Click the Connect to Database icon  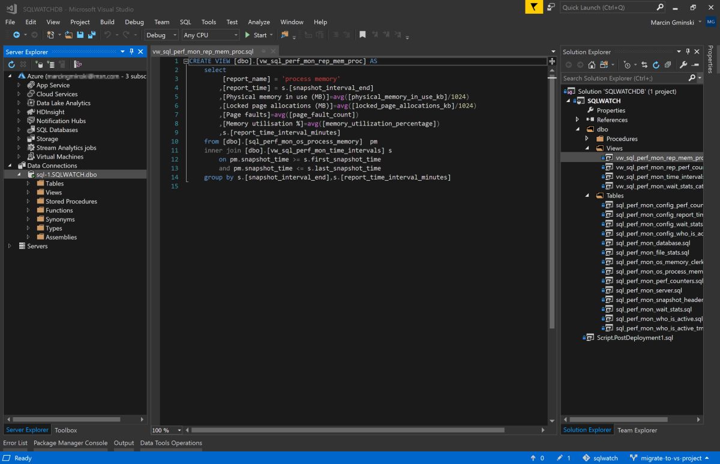tap(39, 64)
